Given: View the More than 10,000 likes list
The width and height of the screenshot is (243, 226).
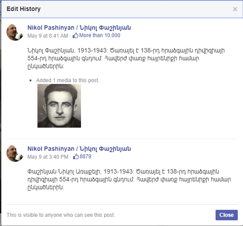Looking at the screenshot, I should tap(100, 35).
